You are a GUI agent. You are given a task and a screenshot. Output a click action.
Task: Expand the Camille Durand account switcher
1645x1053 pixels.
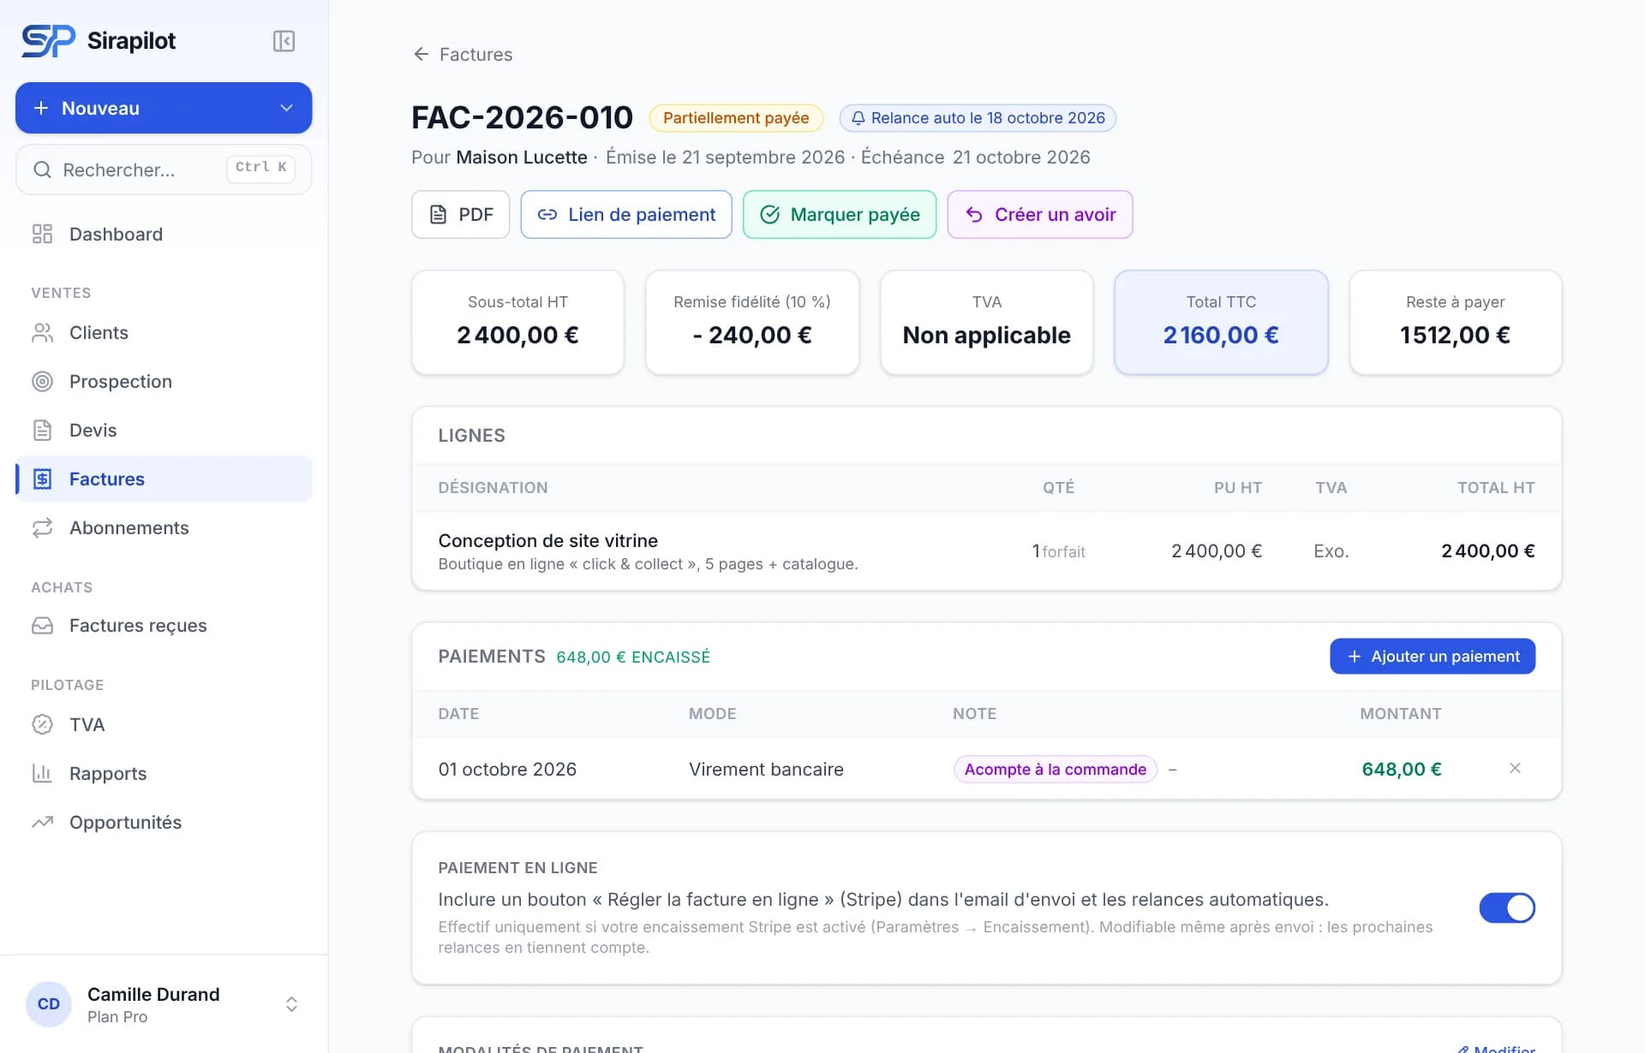click(x=291, y=1004)
